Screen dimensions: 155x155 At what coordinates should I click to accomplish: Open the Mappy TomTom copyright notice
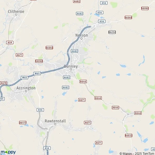tap(137, 153)
